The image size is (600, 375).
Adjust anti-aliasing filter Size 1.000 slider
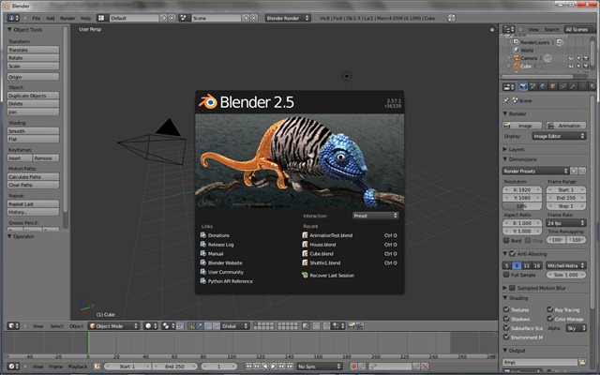coord(566,275)
